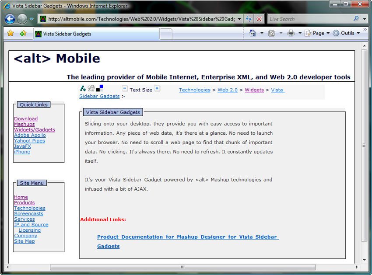Screen dimensions: 372x275
Task: Click the horizontal scrollbar right arrow
Action: click(357, 267)
